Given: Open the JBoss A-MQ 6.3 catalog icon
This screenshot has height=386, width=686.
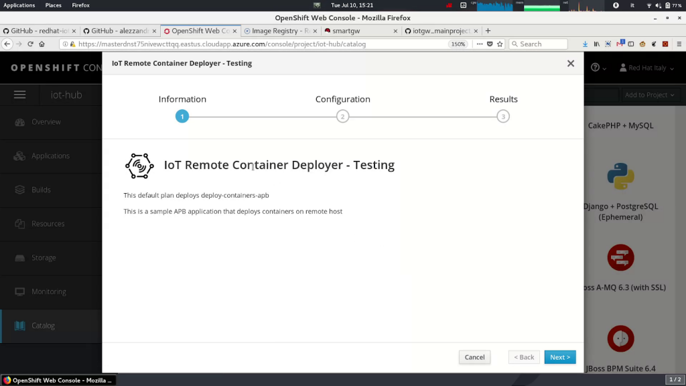Looking at the screenshot, I should pos(620,257).
